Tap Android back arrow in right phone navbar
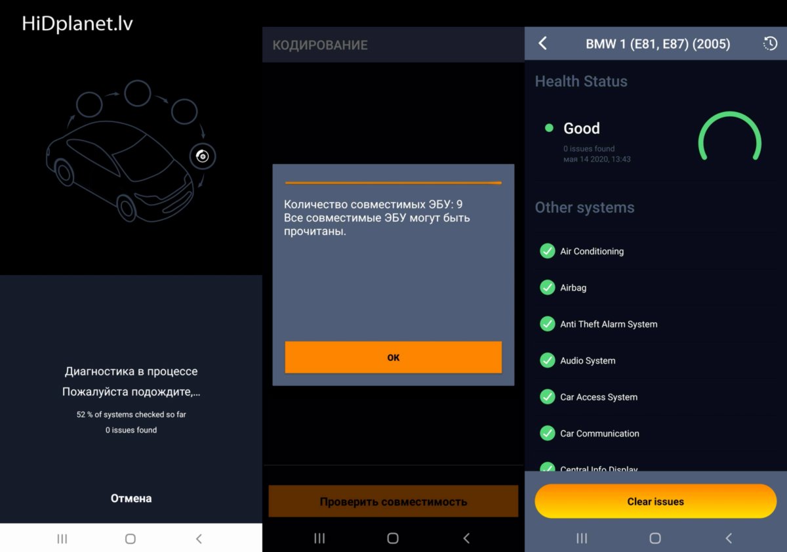Viewport: 787px width, 552px height. tap(728, 538)
